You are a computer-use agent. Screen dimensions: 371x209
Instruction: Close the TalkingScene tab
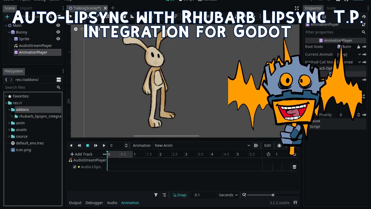105,8
